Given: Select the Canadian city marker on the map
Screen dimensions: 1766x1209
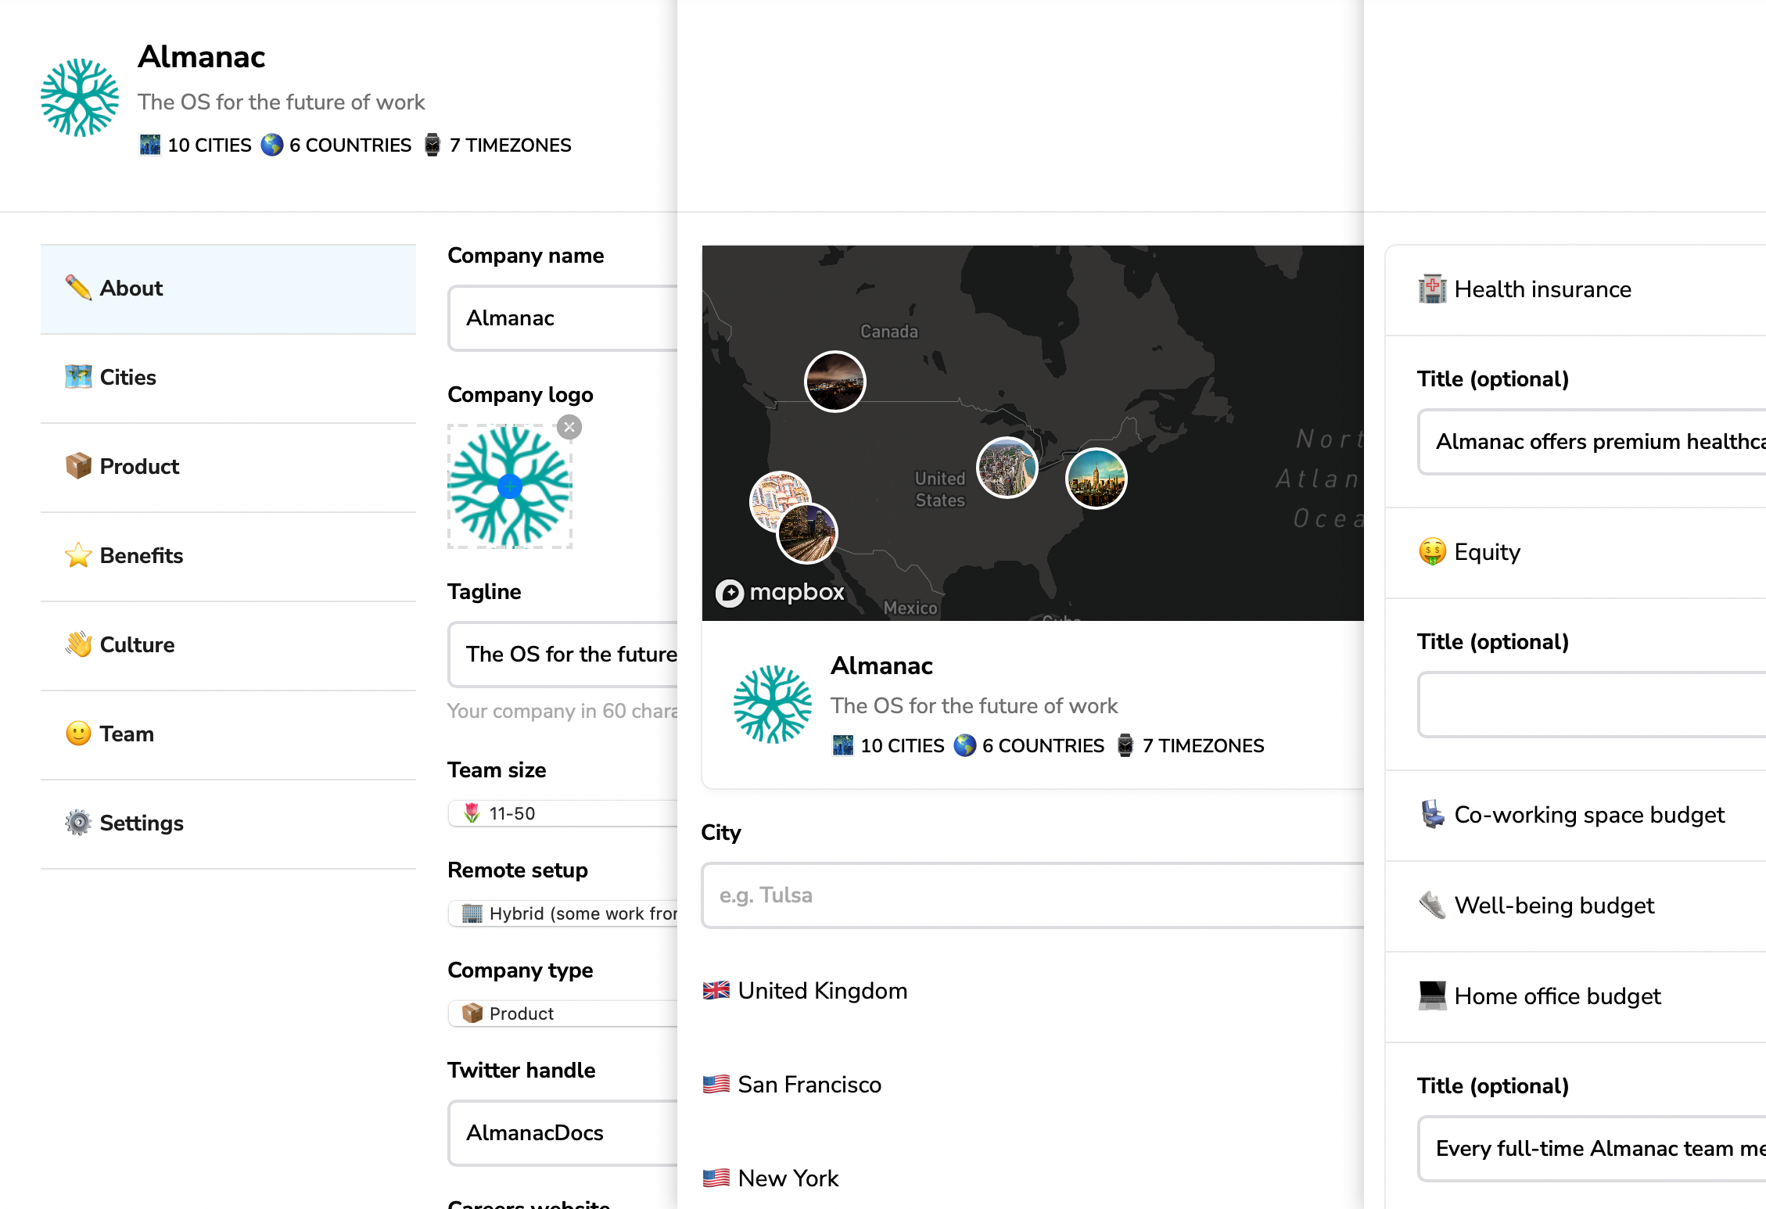Looking at the screenshot, I should coord(835,382).
